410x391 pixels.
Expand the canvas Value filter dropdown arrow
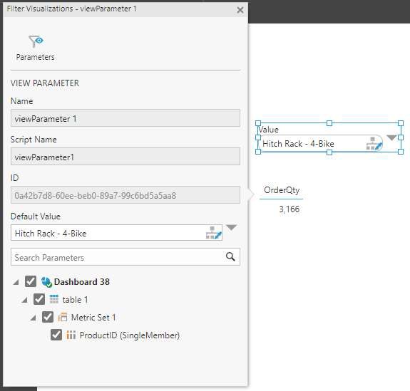click(391, 137)
